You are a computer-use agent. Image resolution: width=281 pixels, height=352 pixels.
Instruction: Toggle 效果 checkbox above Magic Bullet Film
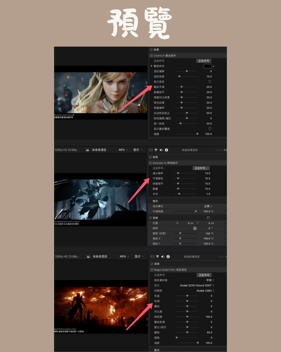click(x=151, y=264)
